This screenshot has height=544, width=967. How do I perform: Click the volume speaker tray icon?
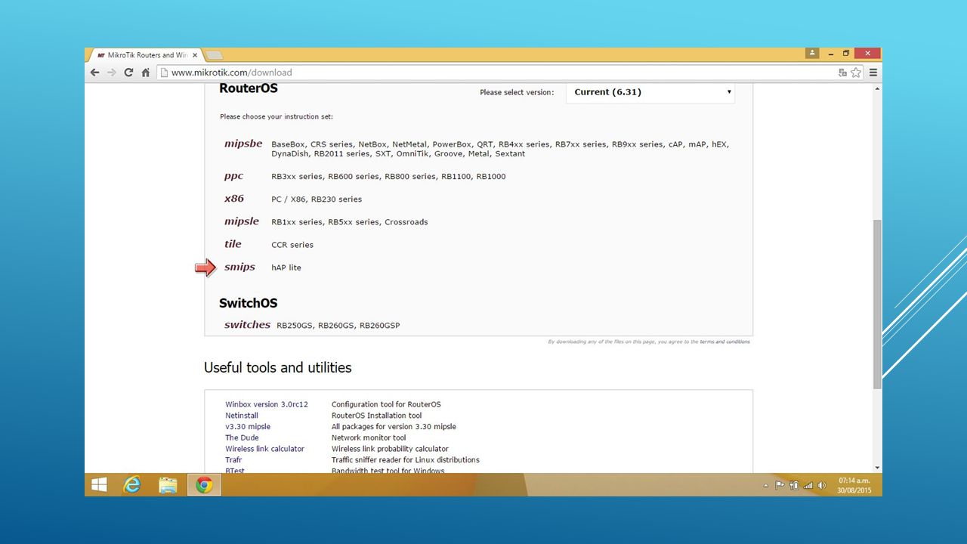pos(821,486)
